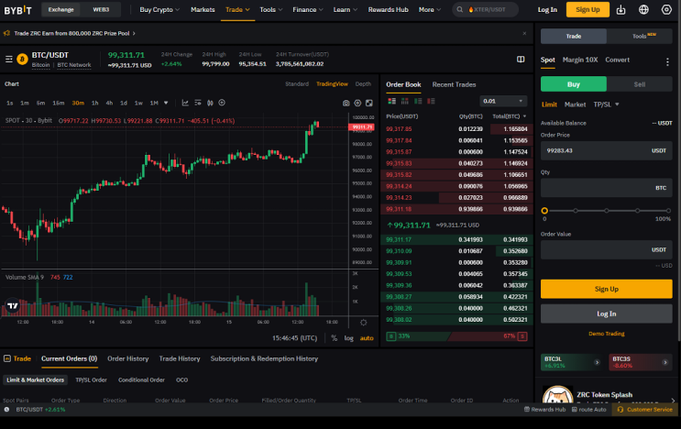Switch to the Margin 10X tab
Screen dimensions: 681x429
(580, 60)
